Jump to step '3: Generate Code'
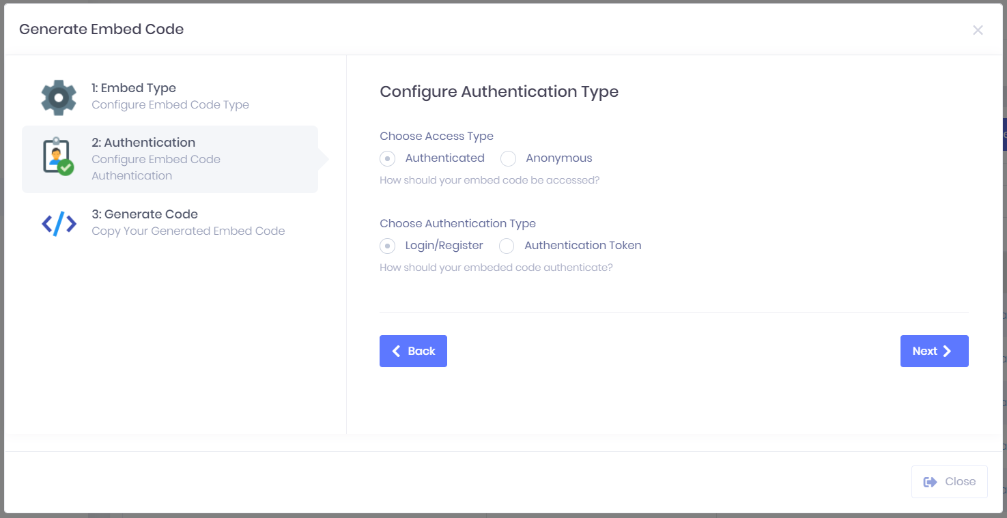The image size is (1007, 518). point(145,214)
